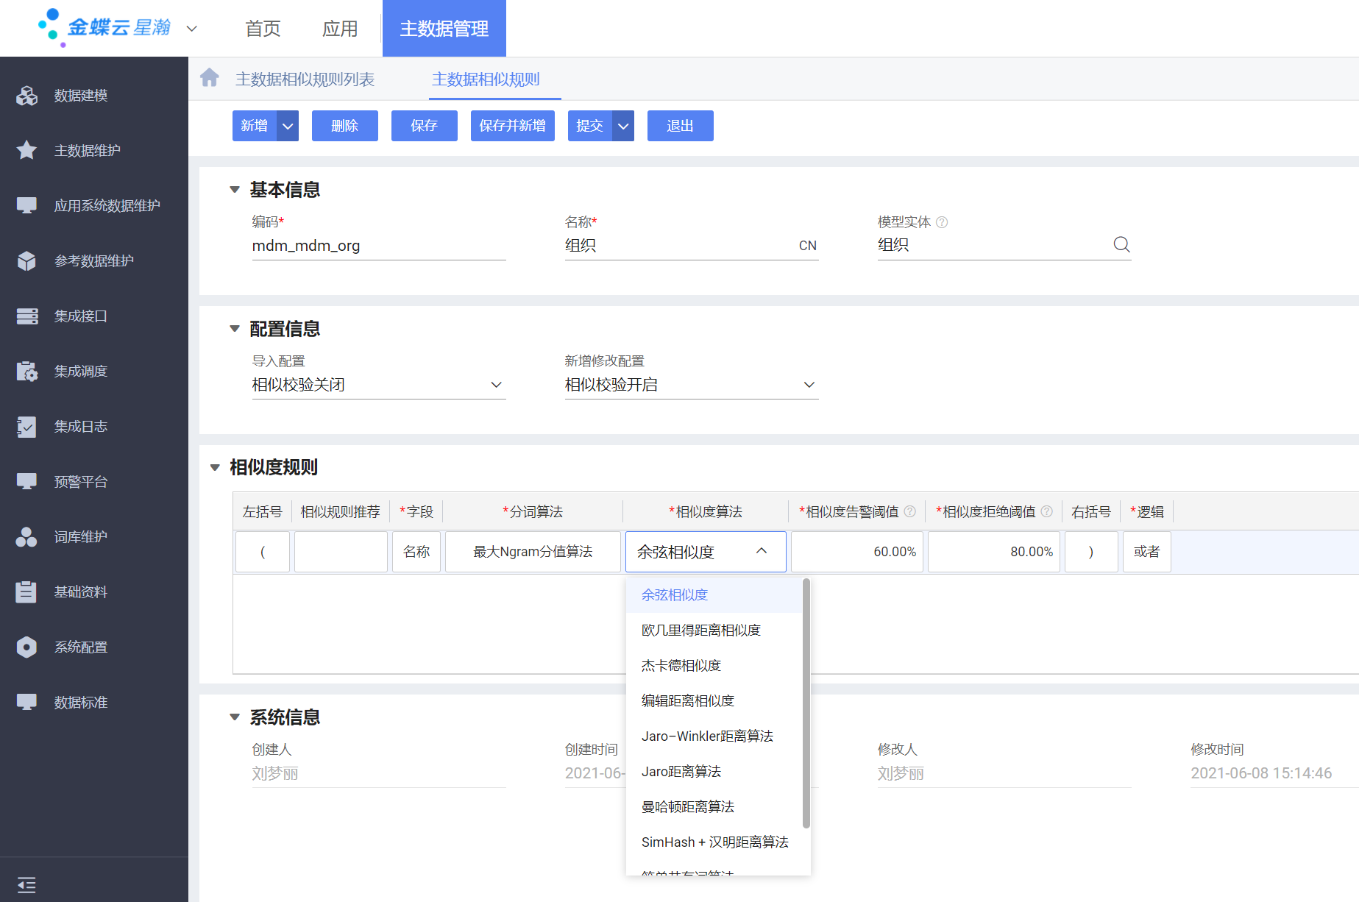Click the 集成调度 sidebar icon

[x=27, y=372]
